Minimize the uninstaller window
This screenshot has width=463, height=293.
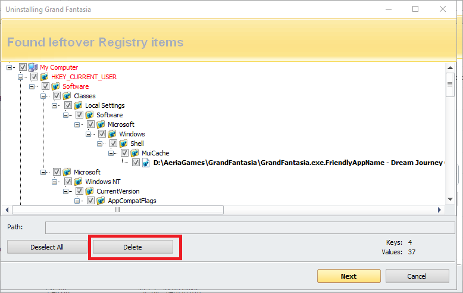(389, 9)
